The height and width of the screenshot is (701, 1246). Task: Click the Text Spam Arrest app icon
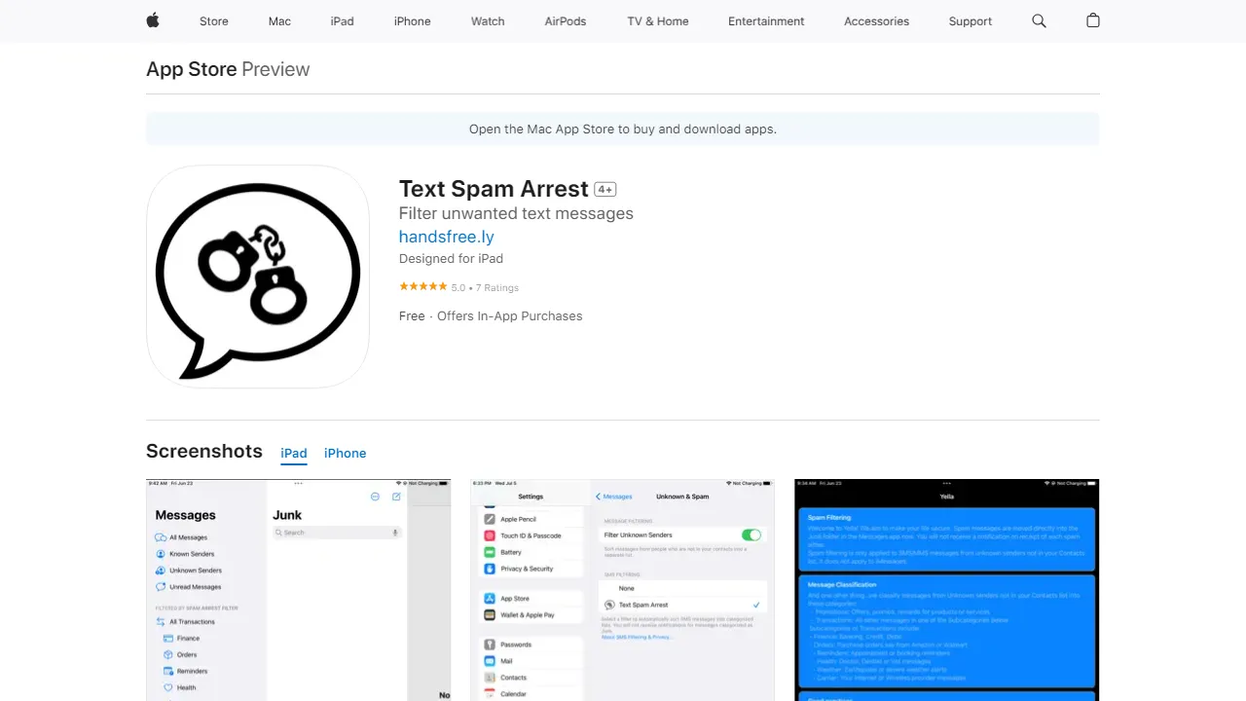pyautogui.click(x=258, y=277)
